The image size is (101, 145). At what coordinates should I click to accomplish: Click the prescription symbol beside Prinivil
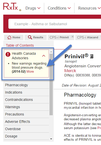coord(92,56)
